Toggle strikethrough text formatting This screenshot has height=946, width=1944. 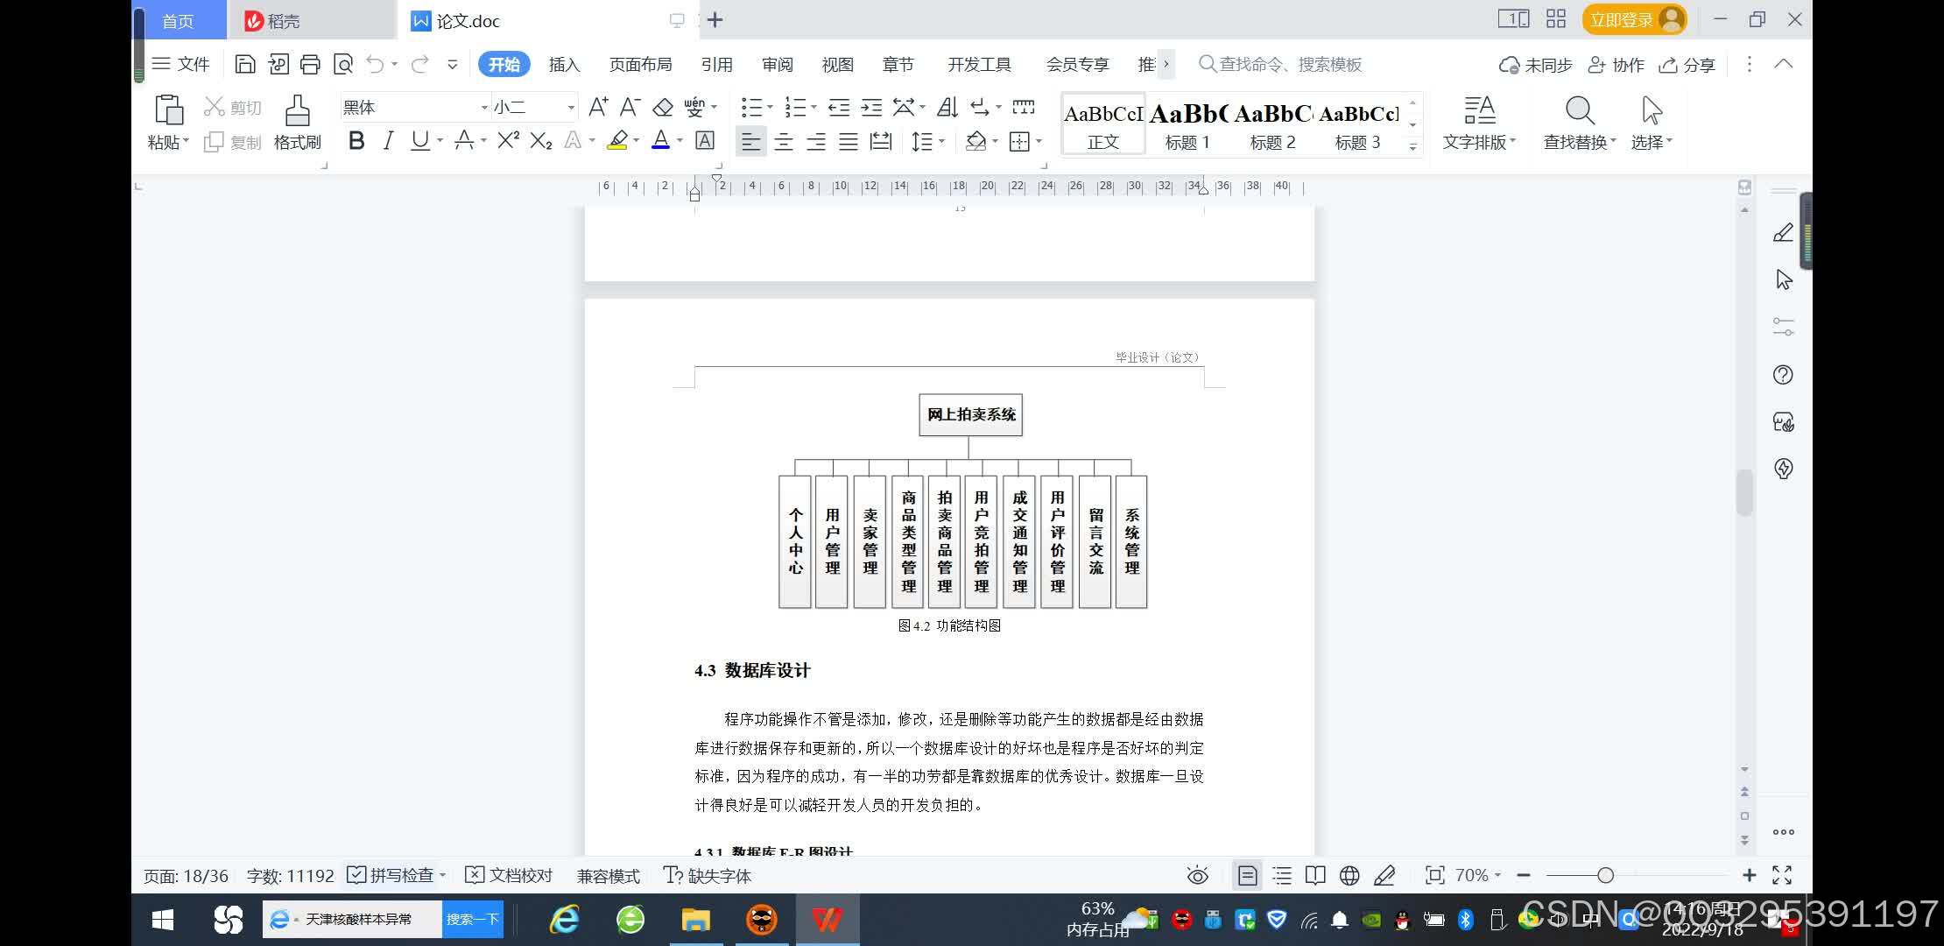point(464,140)
